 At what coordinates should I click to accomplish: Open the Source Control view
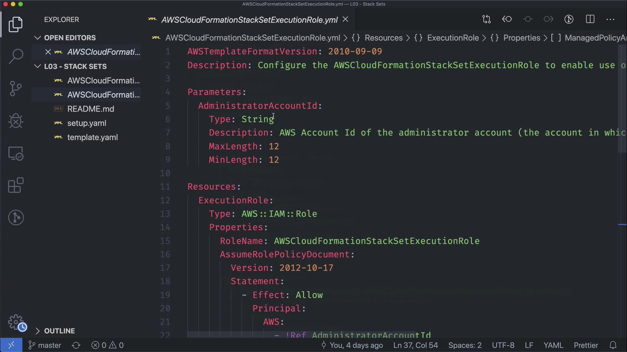[15, 88]
